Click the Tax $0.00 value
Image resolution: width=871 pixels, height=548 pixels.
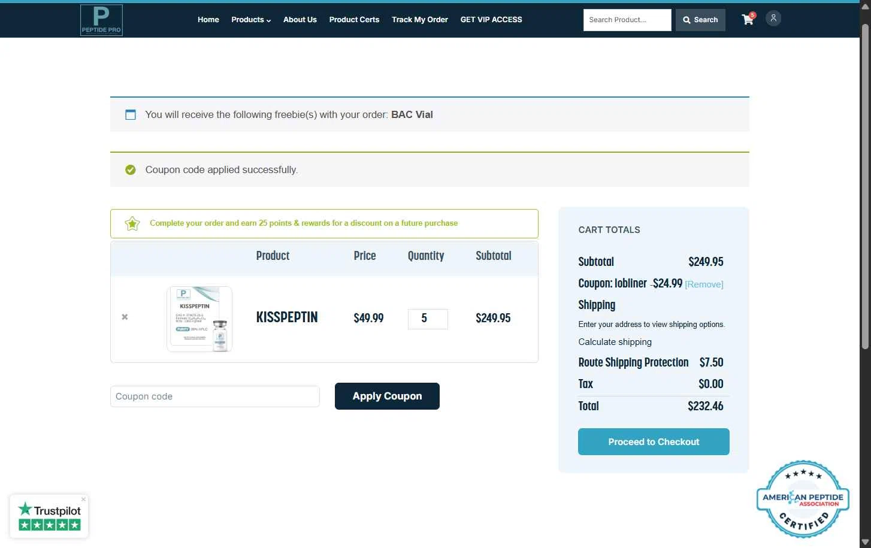711,384
